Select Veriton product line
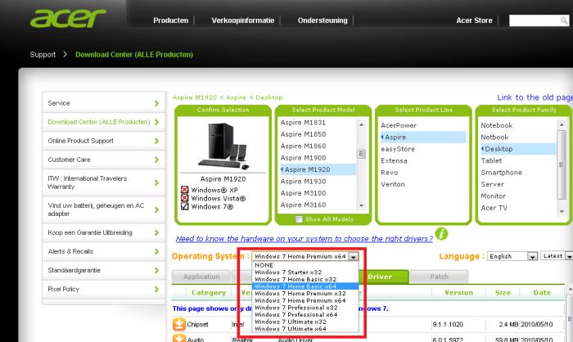 (x=392, y=184)
